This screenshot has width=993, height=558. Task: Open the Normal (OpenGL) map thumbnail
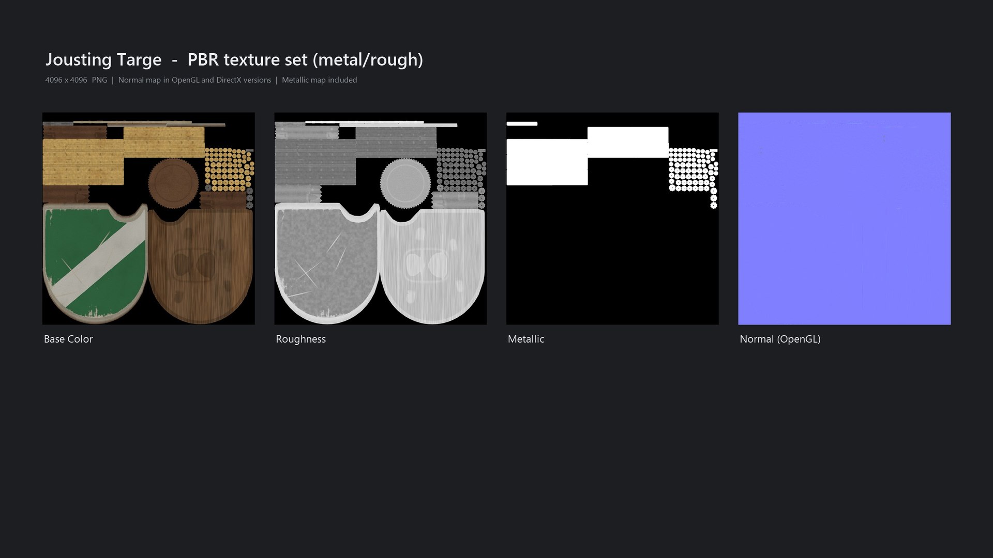tap(844, 219)
